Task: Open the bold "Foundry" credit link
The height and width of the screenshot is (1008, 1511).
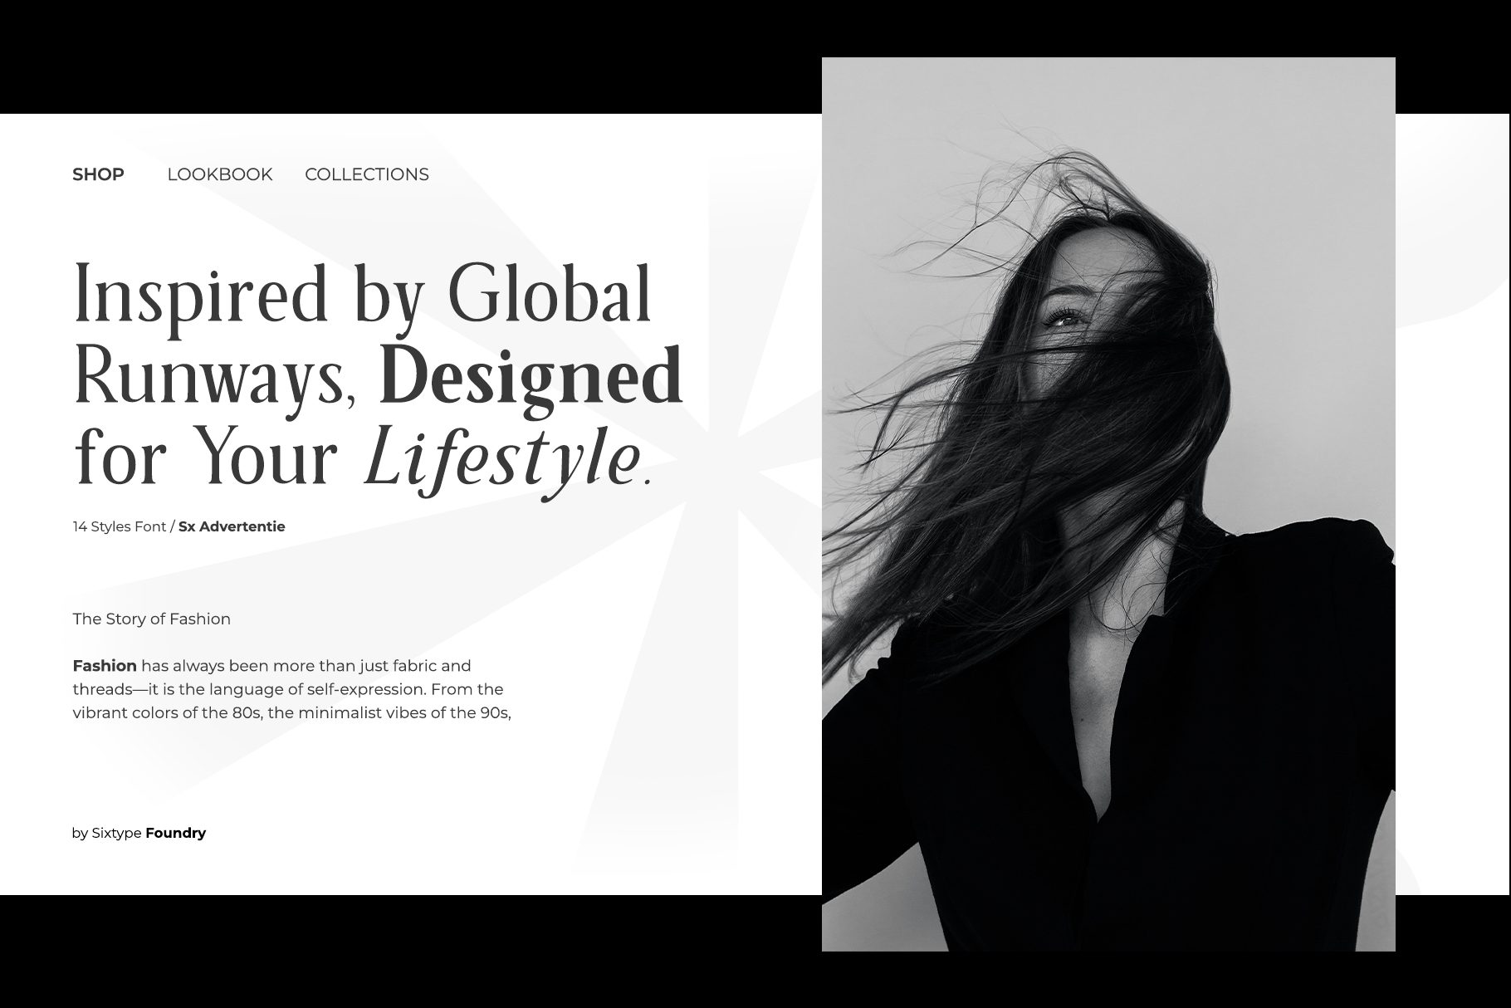Action: pyautogui.click(x=175, y=833)
